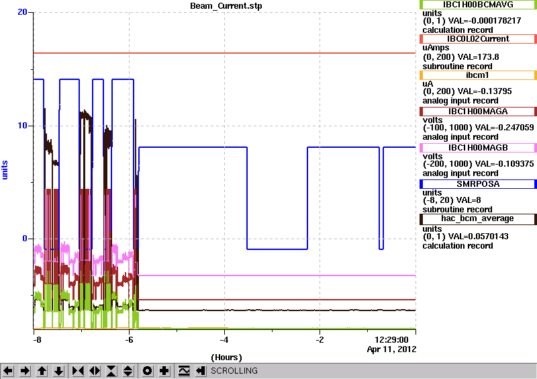Click the VAL=0.0570143 reading for hac_bcm_average
Viewport: 537px width, 379px height.
point(479,237)
